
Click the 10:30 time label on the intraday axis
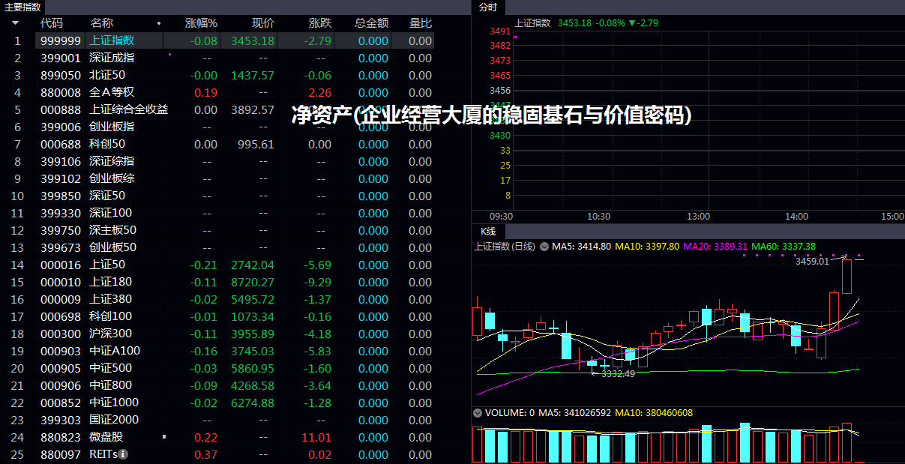click(x=598, y=216)
